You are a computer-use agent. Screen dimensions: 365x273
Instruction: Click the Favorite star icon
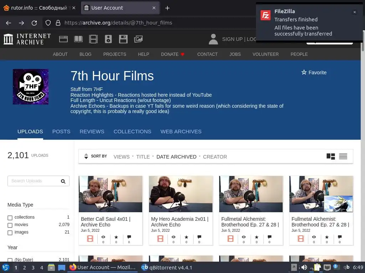(x=304, y=73)
